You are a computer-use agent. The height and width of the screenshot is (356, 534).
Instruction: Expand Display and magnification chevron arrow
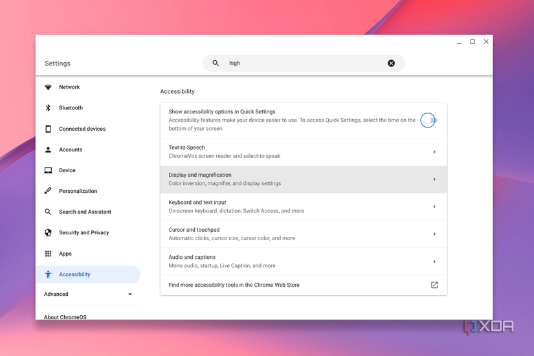coord(434,179)
